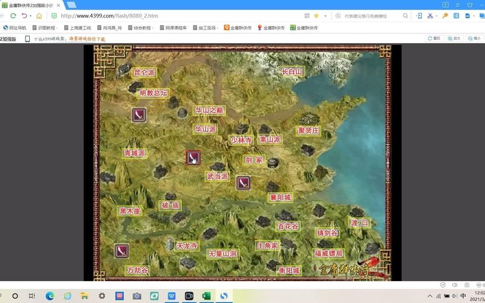Click the dagger icon above 万劫谷
This screenshot has height=303, width=485.
(x=122, y=251)
